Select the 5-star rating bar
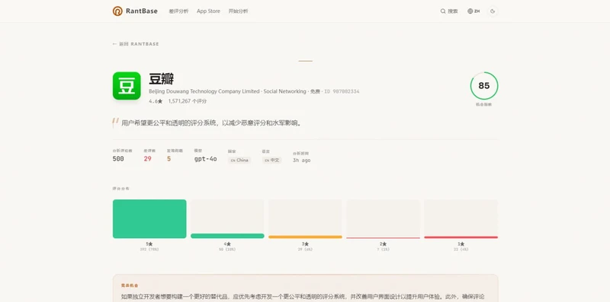This screenshot has width=610, height=302. (149, 219)
